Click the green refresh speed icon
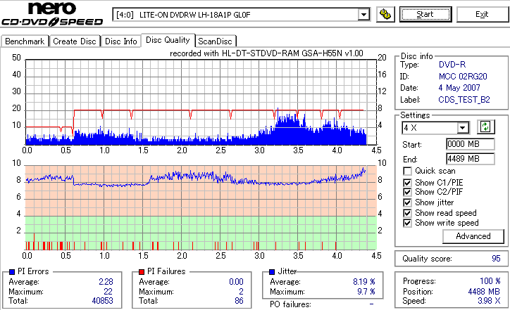Viewport: 510px width, 310px height. [485, 127]
